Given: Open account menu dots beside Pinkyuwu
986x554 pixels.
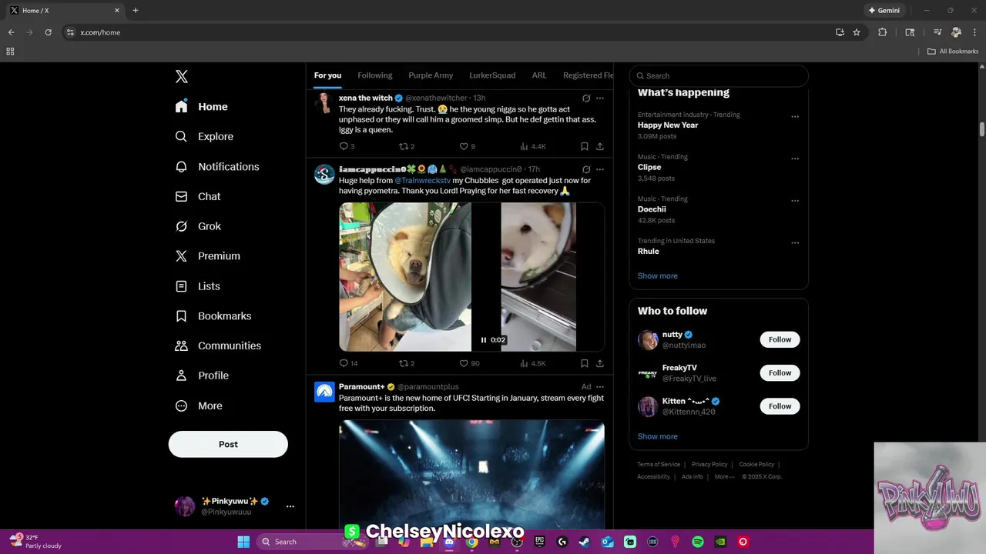Looking at the screenshot, I should tap(290, 506).
